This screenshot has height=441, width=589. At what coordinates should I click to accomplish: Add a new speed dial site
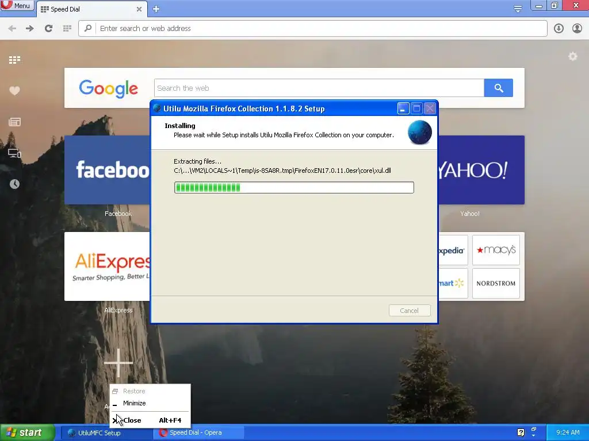click(118, 363)
